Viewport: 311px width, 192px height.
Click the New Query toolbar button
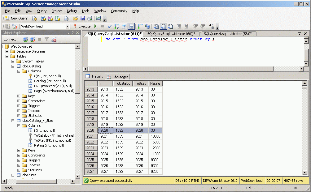[x=16, y=19]
